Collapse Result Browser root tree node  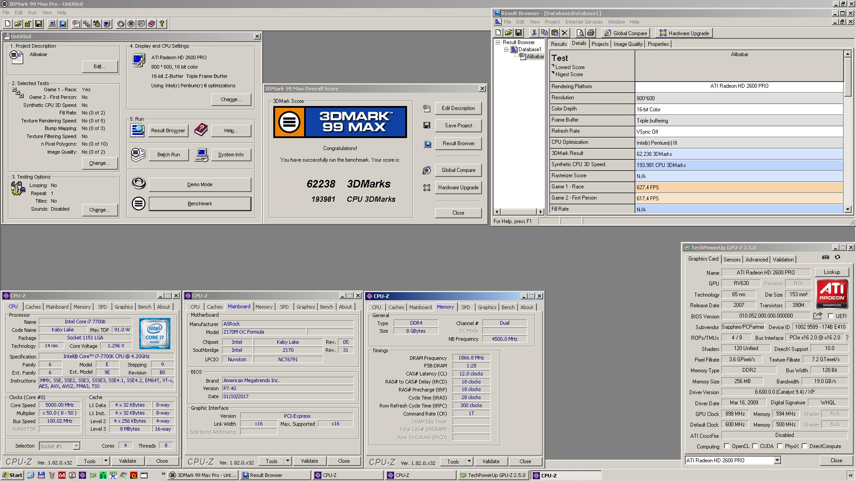498,42
